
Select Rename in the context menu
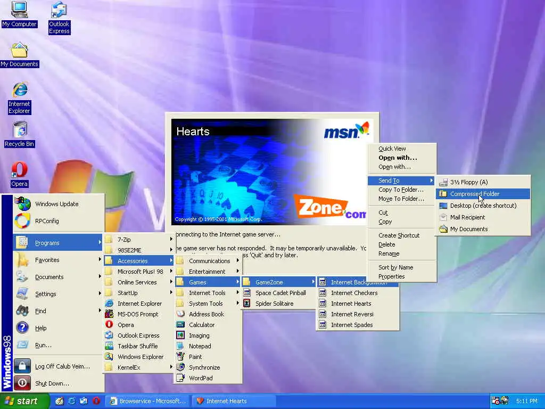pos(402,253)
